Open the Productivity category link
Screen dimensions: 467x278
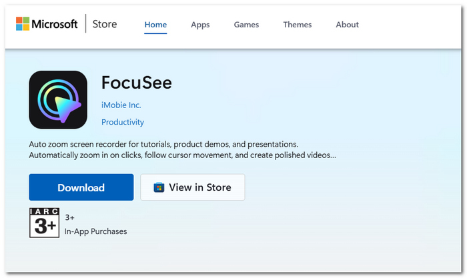click(x=123, y=122)
